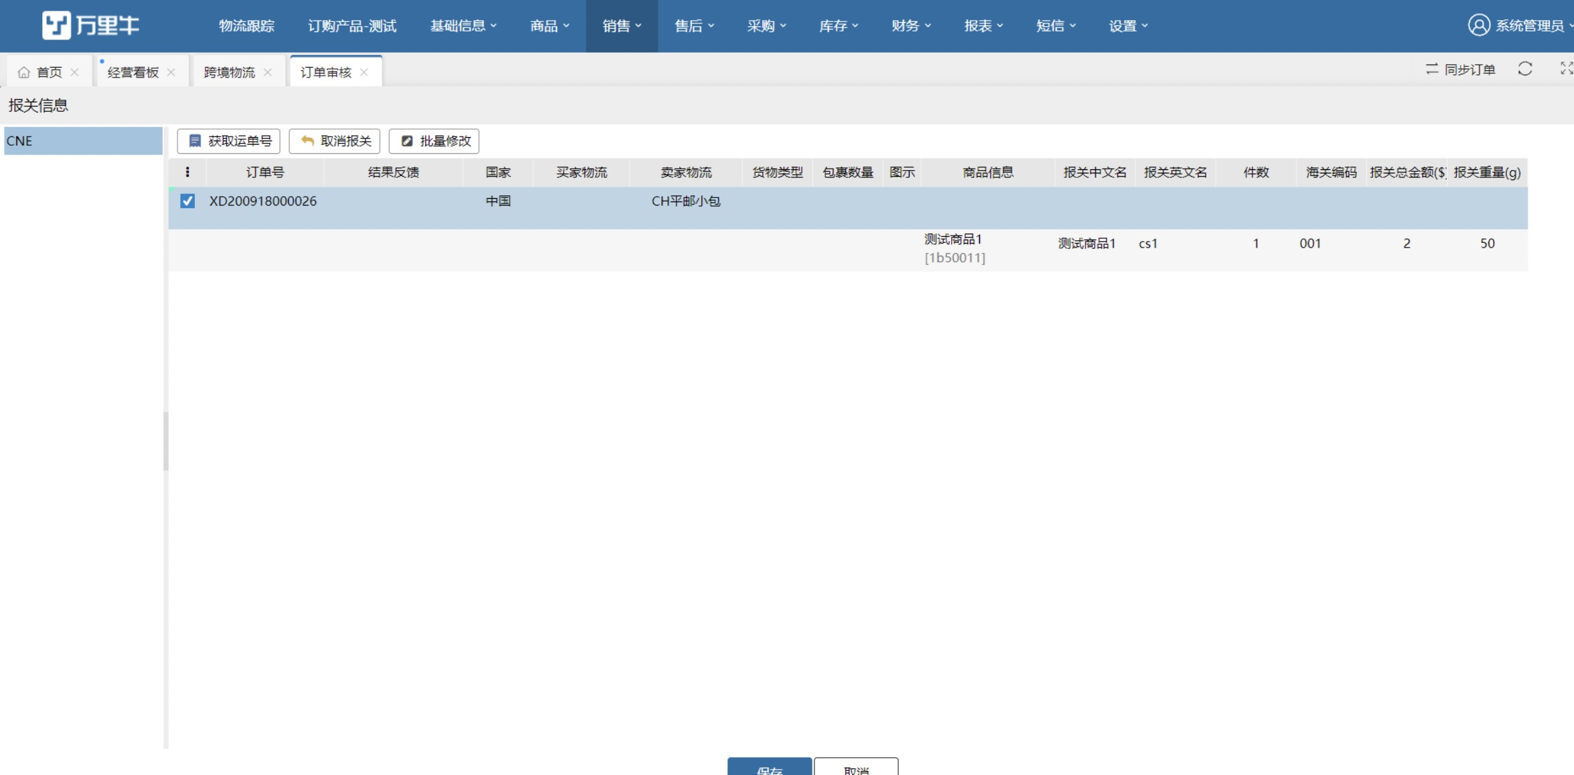The width and height of the screenshot is (1574, 775).
Task: Expand the 销售 dropdown menu
Action: click(622, 26)
